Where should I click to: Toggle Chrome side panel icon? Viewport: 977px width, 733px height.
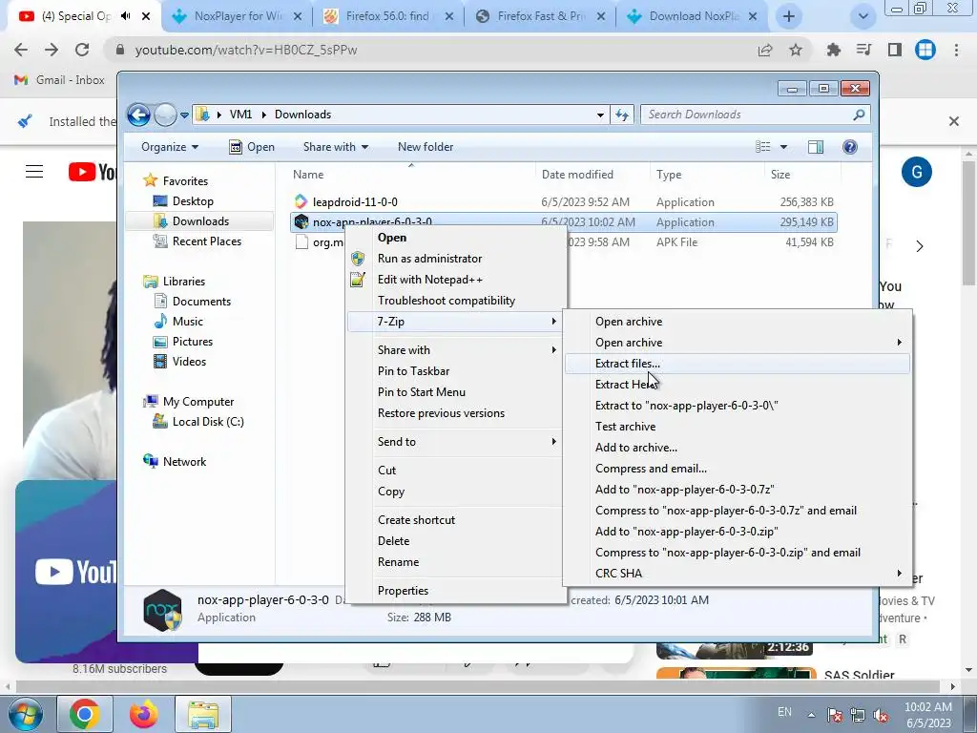pyautogui.click(x=894, y=50)
